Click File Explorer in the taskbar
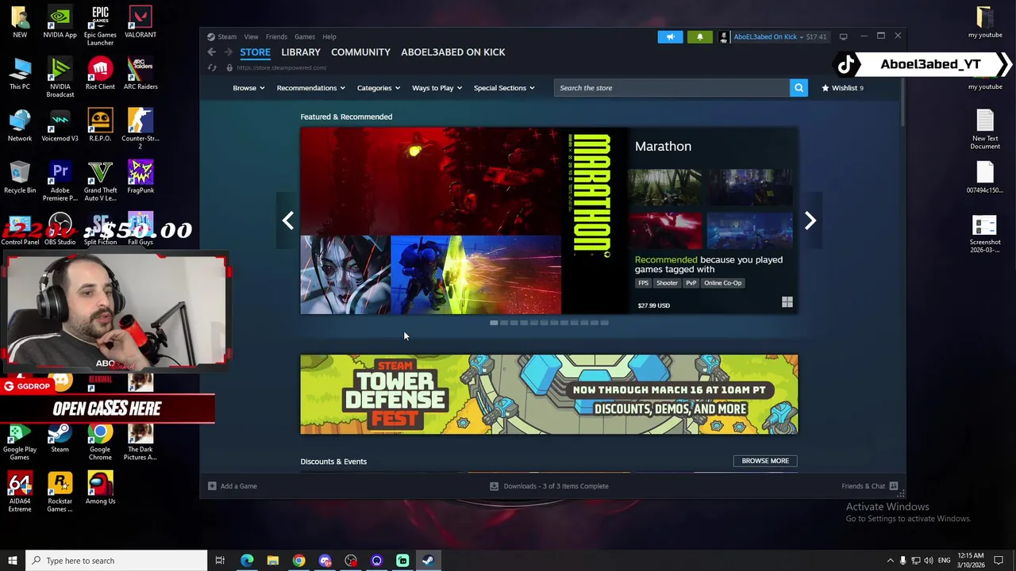This screenshot has height=571, width=1016. point(273,561)
